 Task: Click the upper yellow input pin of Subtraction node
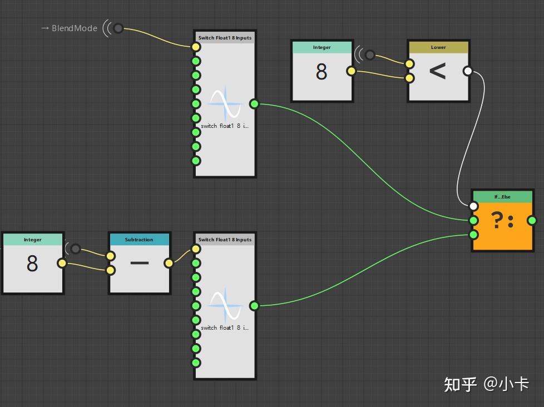pyautogui.click(x=111, y=256)
